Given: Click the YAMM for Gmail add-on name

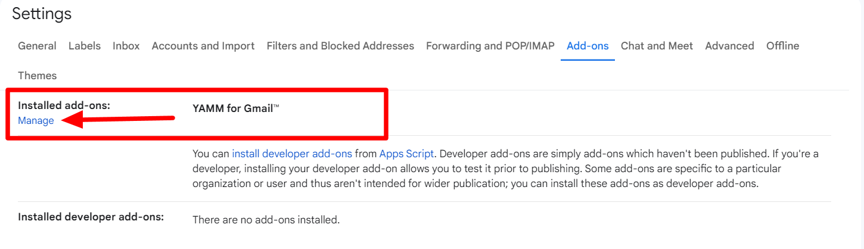Looking at the screenshot, I should pos(236,108).
